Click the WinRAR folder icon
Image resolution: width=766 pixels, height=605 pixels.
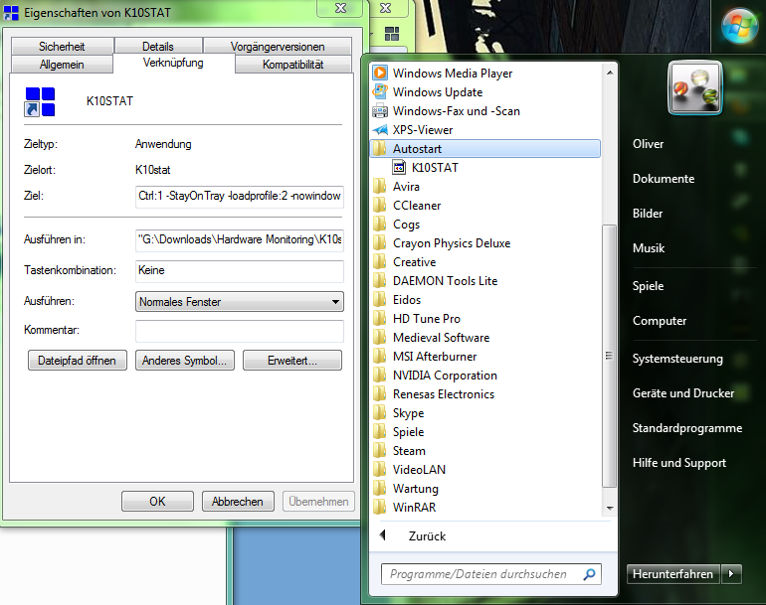click(379, 508)
